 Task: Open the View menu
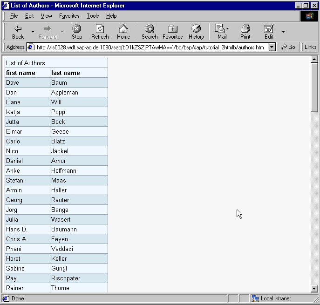pos(46,16)
